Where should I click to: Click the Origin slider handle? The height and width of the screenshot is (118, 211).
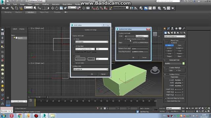pos(129,46)
